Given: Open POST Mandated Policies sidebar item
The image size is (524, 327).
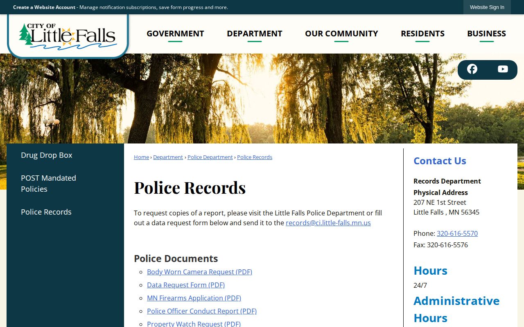Looking at the screenshot, I should 48,184.
